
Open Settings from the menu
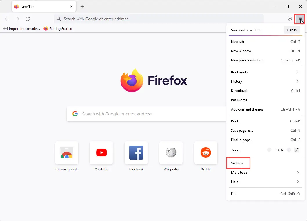(265, 163)
